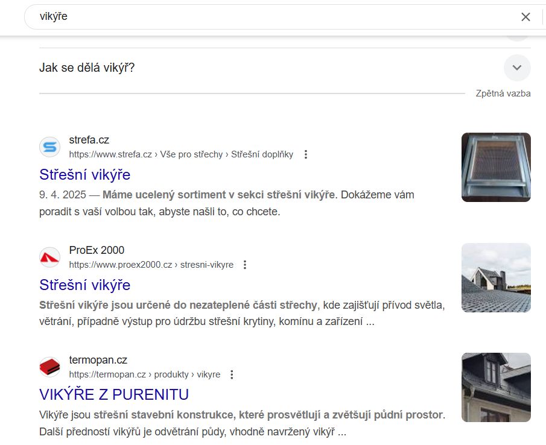Click the strefa.cz site favicon

tap(49, 147)
